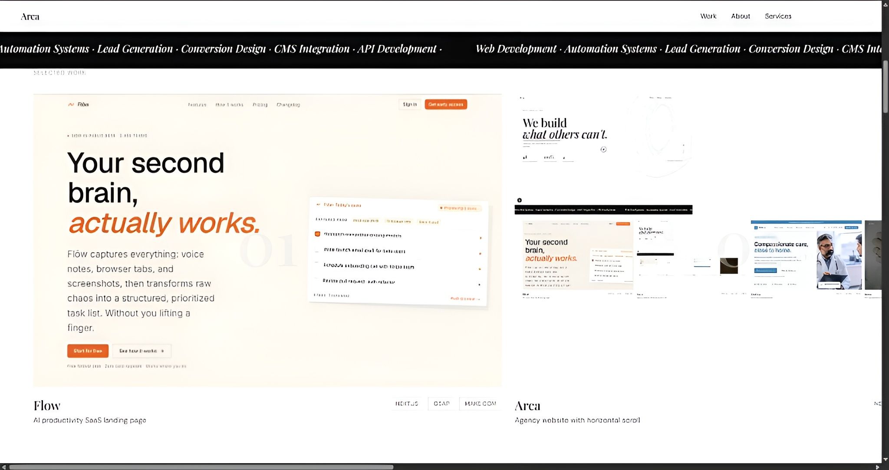Click the scroll up arrow
Viewport: 889px width, 470px height.
click(x=886, y=4)
